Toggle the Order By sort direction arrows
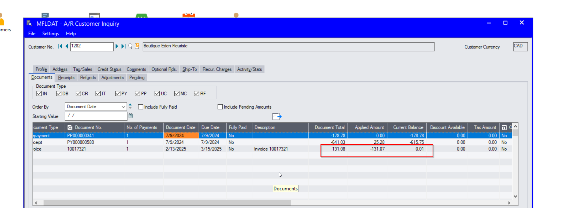Viewport: 562px width, 208px height. (x=130, y=106)
